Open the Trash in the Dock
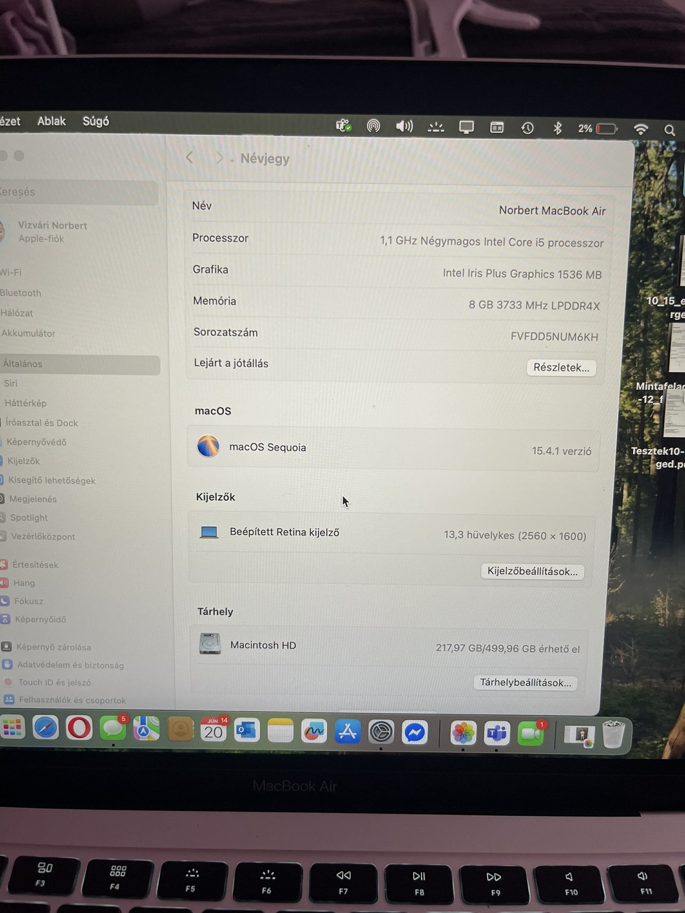 pyautogui.click(x=613, y=734)
